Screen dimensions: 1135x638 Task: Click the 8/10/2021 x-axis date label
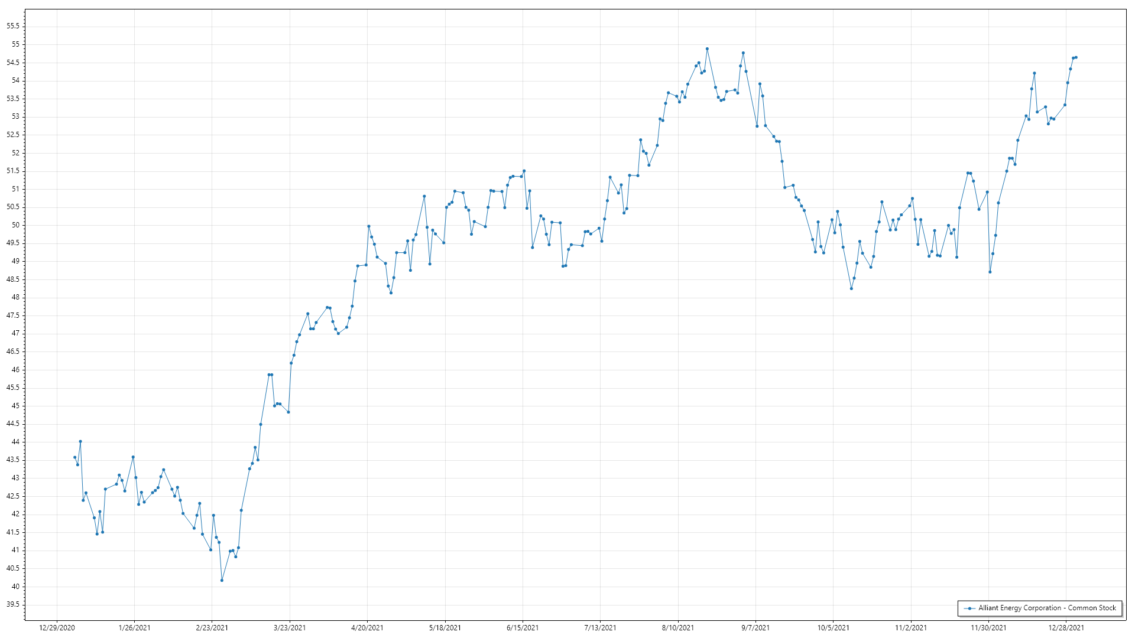[x=678, y=627]
